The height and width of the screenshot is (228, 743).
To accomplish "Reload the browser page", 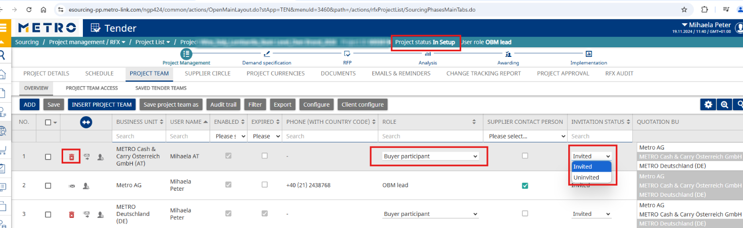I will (29, 9).
